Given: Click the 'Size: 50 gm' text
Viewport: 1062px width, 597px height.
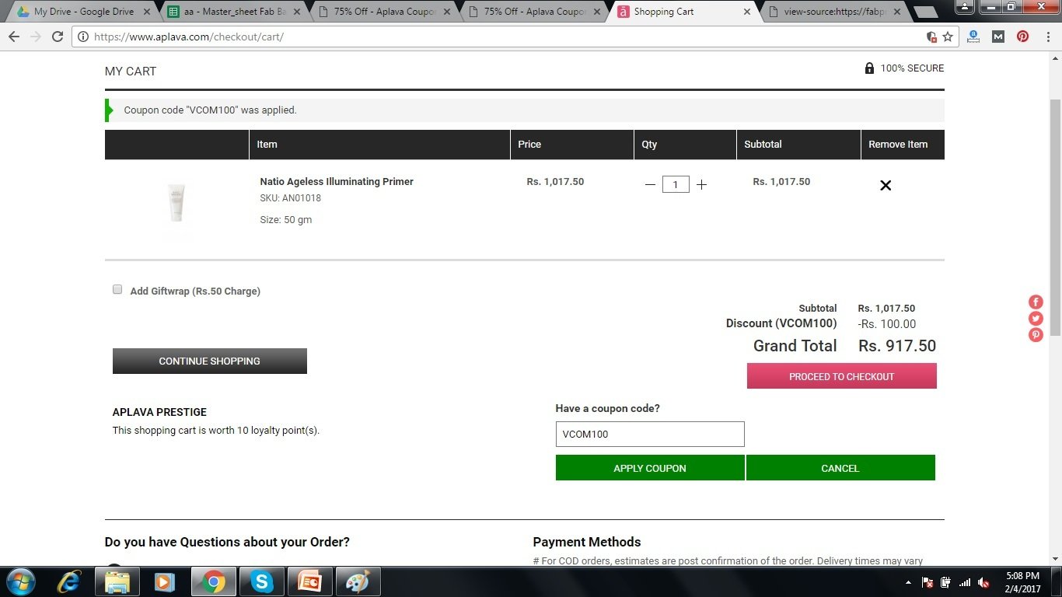Looking at the screenshot, I should [x=286, y=220].
